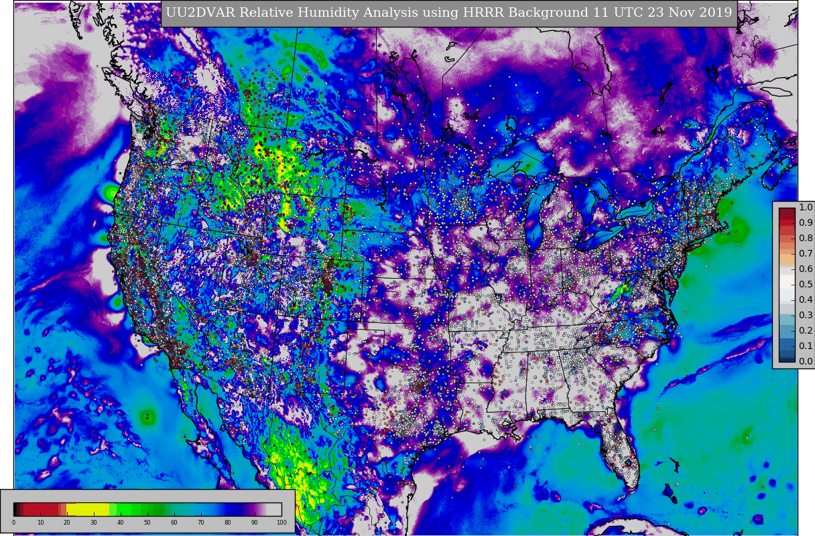Click the 20 tick label on humidity colorbar
815x536 pixels.
[x=67, y=523]
